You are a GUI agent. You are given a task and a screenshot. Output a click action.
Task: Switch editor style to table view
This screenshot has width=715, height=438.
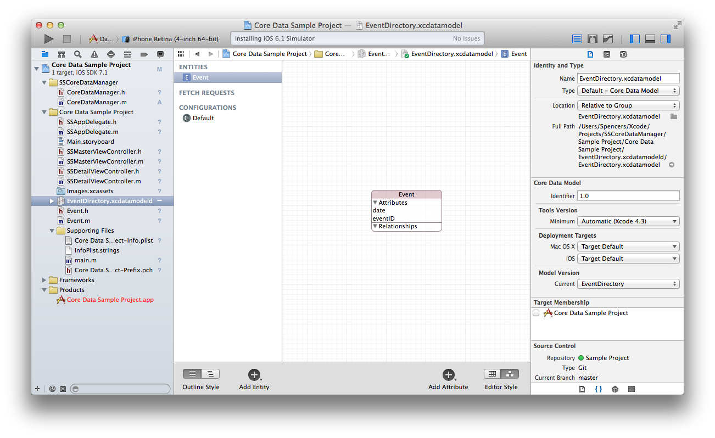click(493, 374)
